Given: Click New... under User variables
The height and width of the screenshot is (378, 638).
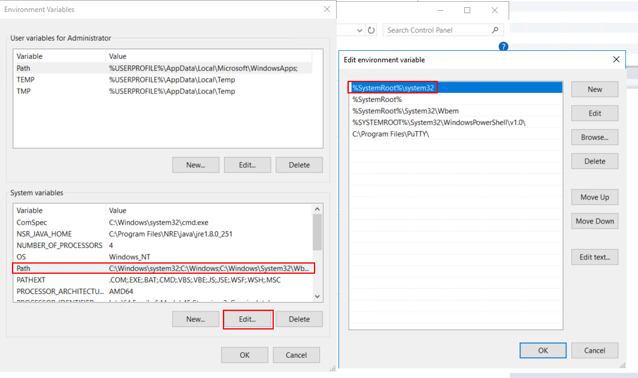Looking at the screenshot, I should tap(195, 165).
